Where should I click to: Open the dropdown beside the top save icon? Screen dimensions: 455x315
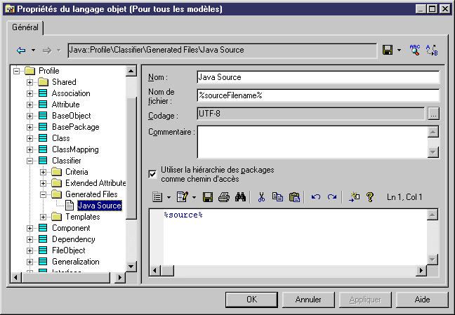click(x=399, y=51)
